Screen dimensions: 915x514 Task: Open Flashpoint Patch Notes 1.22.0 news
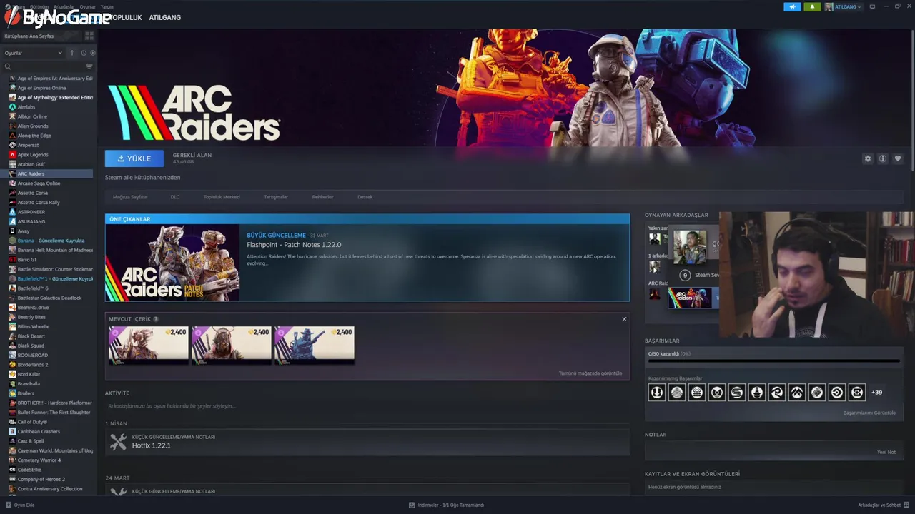tap(294, 245)
